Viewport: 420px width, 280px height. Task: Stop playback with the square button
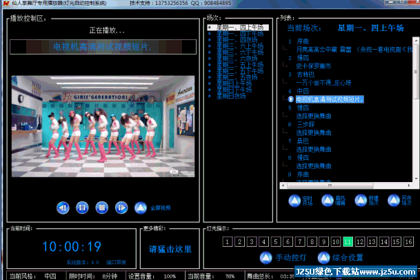102,208
